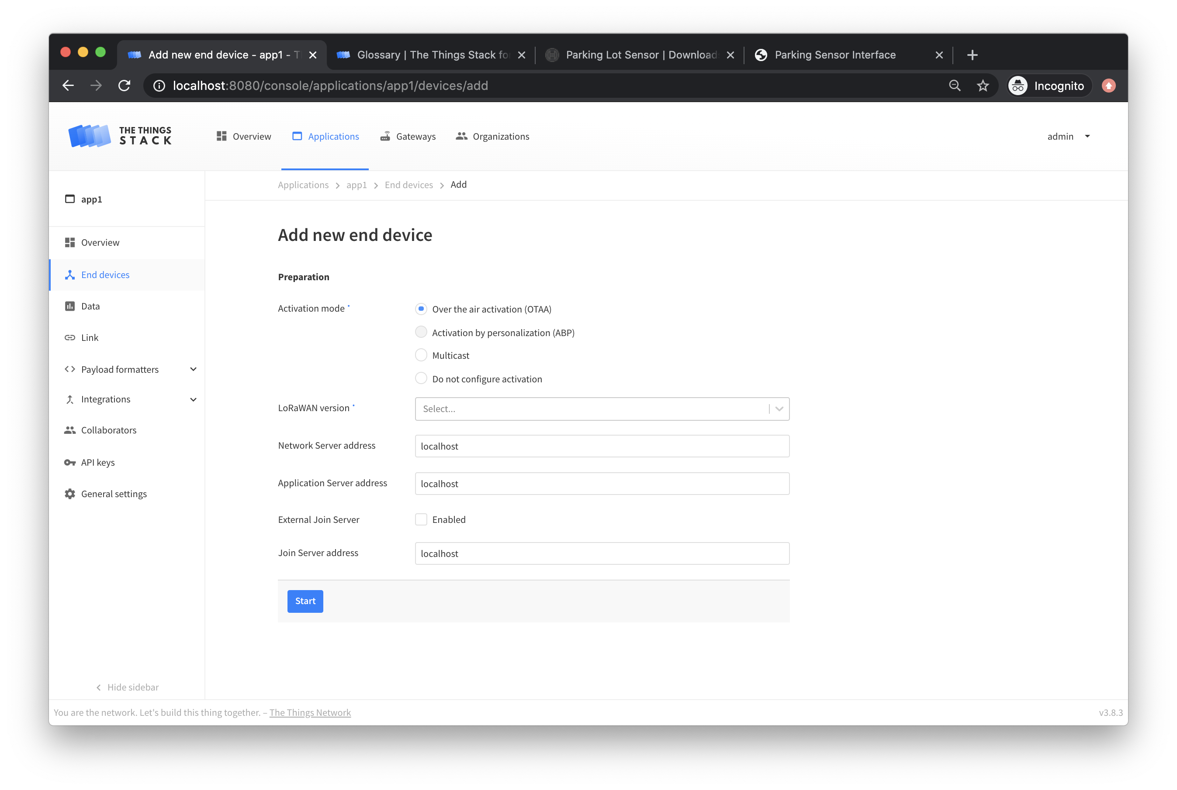This screenshot has width=1177, height=790.
Task: Click the Link sidebar icon
Action: coord(70,337)
